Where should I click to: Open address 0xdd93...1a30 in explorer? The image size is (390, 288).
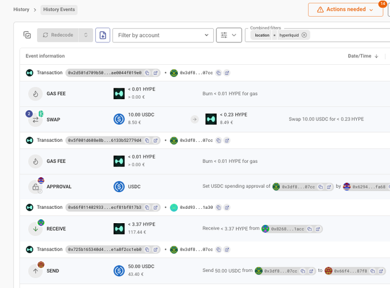click(227, 208)
